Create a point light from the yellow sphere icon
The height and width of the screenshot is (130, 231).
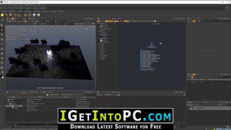[2, 15]
